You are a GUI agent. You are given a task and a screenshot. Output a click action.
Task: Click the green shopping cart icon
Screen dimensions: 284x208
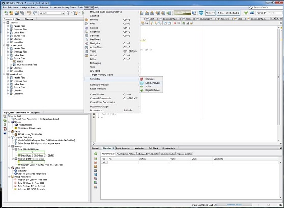pyautogui.click(x=246, y=13)
